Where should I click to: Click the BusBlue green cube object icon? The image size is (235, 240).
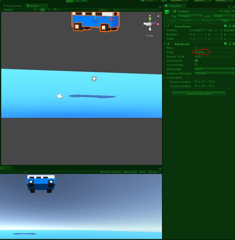(x=167, y=12)
